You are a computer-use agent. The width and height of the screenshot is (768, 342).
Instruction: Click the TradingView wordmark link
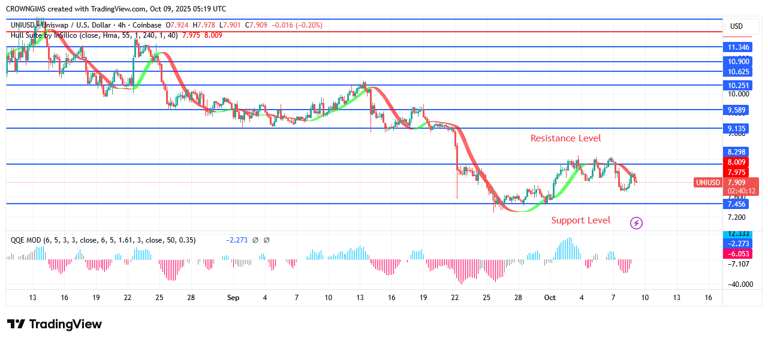[x=65, y=324]
